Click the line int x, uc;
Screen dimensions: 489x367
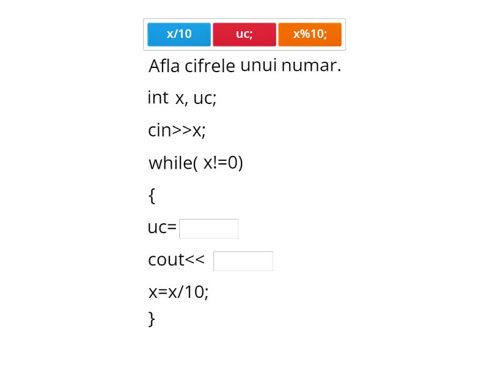pos(182,97)
